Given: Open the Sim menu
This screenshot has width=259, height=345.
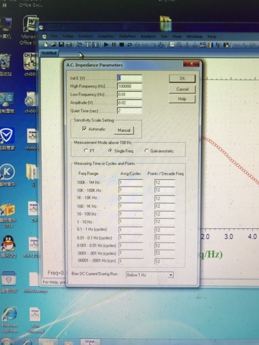Looking at the screenshot, I should [x=164, y=36].
